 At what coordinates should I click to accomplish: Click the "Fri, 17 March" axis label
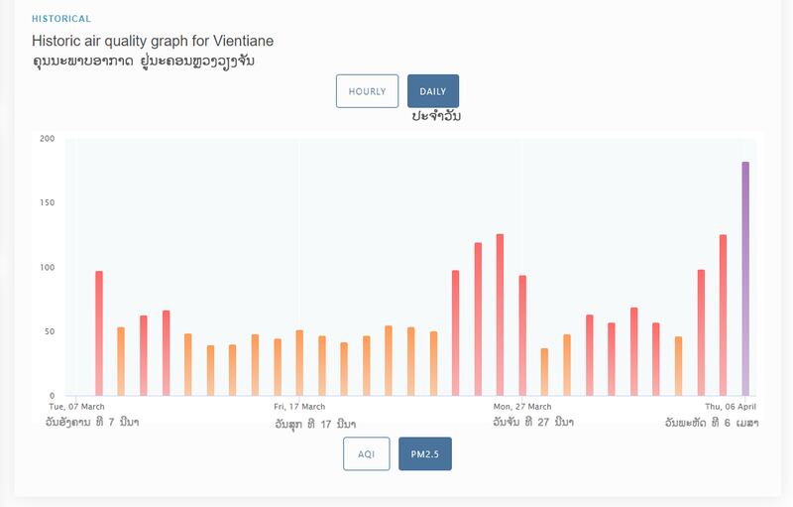click(299, 407)
